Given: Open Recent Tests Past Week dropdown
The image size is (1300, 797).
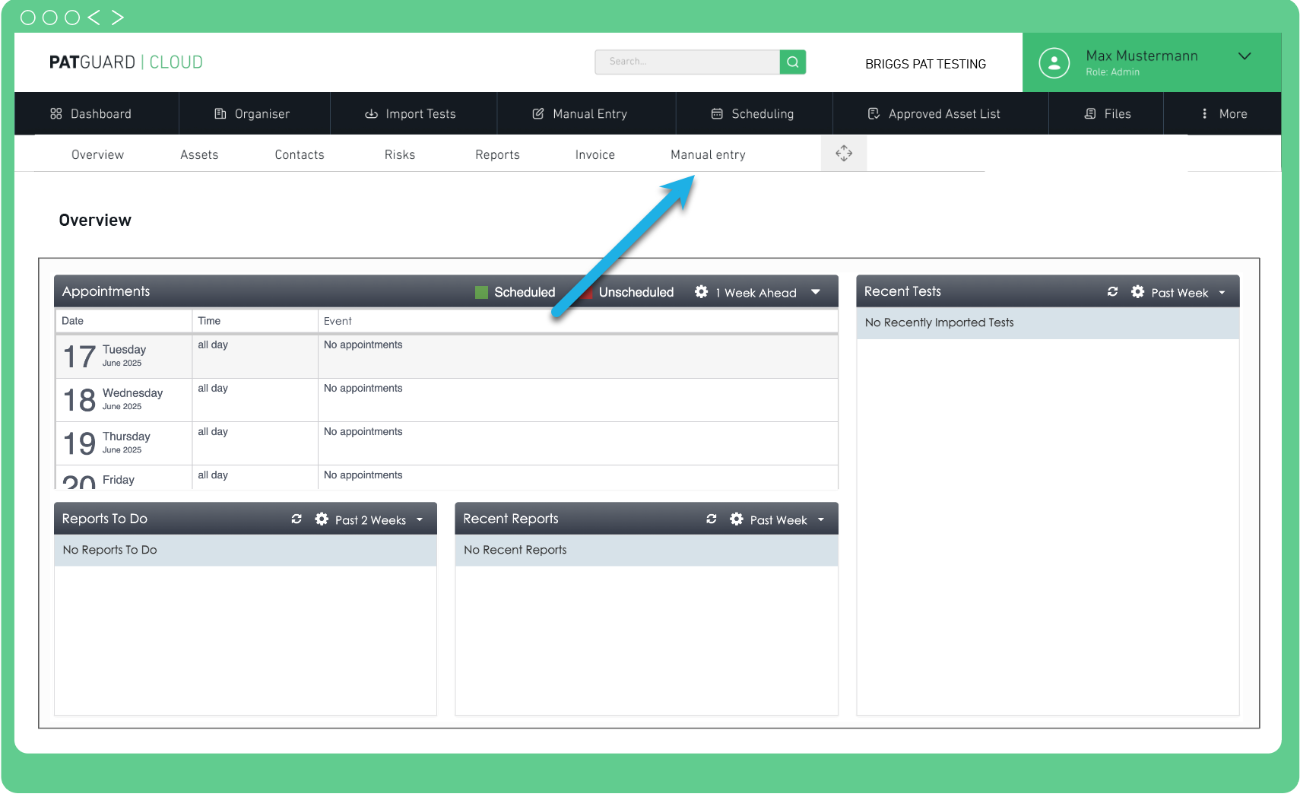Looking at the screenshot, I should 1188,293.
